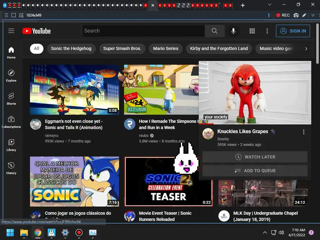
Task: Open the YouTube hamburger guide menu
Action: pyautogui.click(x=11, y=31)
